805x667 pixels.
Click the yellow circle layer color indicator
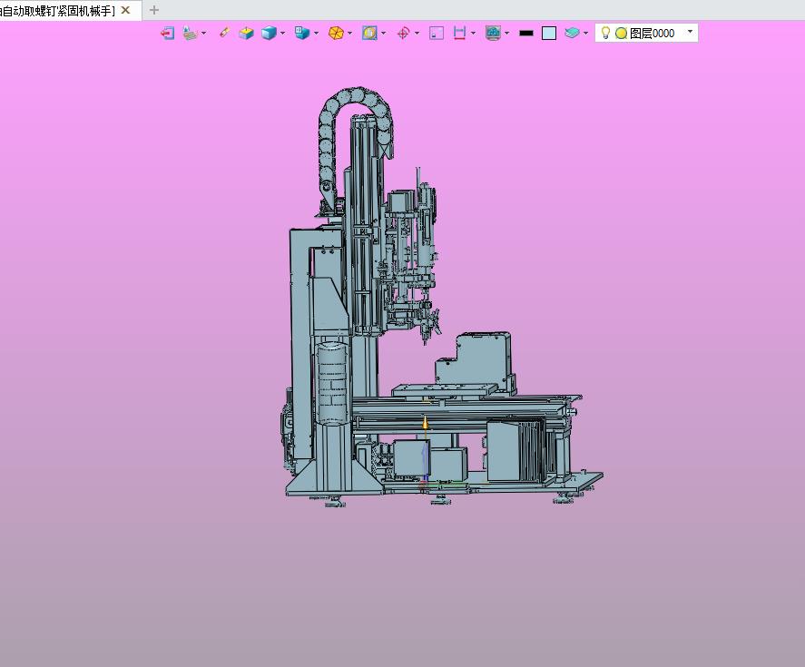(x=621, y=34)
